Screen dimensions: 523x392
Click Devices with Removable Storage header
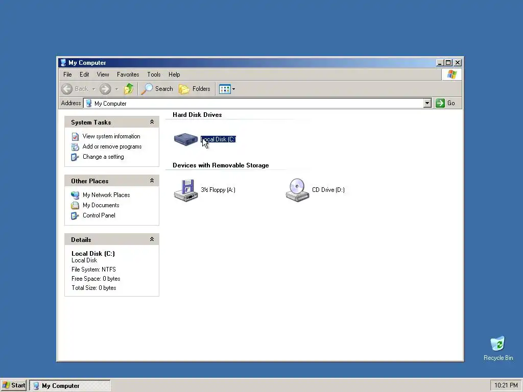point(221,165)
